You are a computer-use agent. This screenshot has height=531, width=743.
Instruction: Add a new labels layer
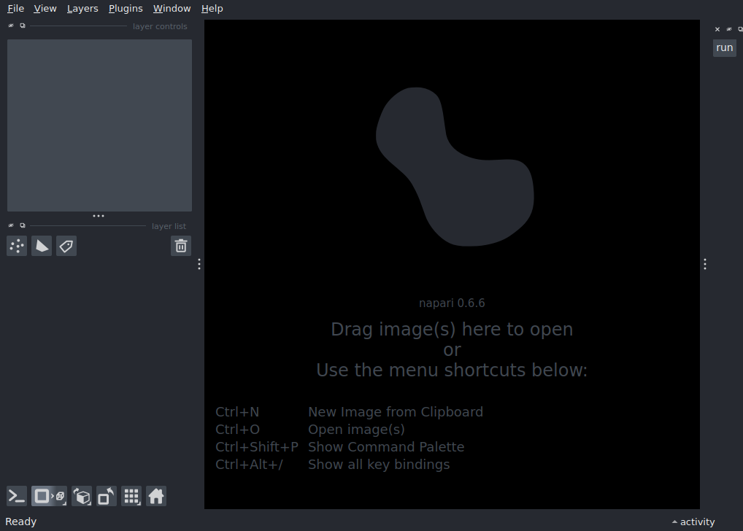click(66, 246)
